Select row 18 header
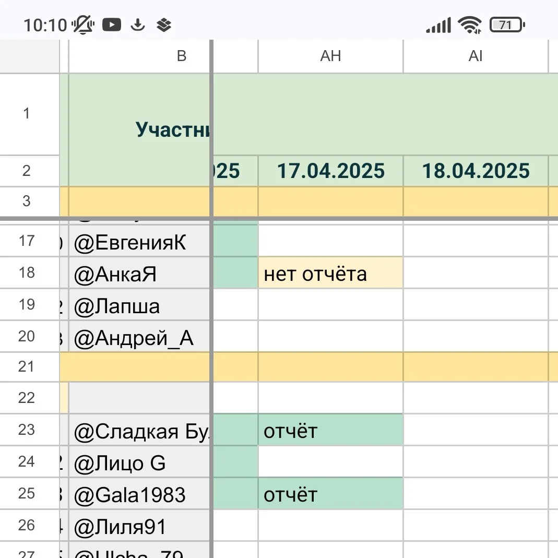Screen dimensions: 558x558 27,272
